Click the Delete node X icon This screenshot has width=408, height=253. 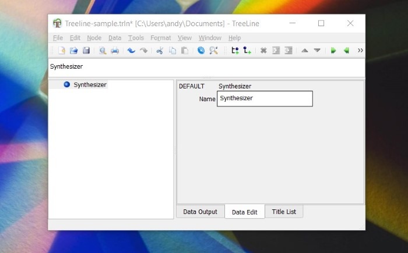tap(263, 51)
